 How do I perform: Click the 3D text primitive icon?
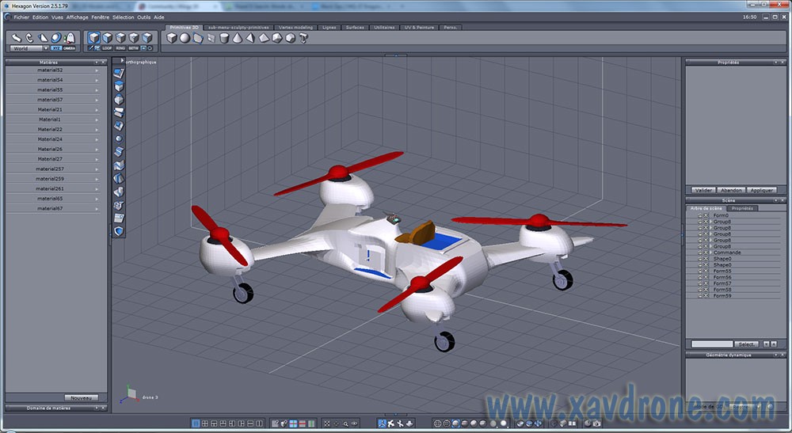coord(303,37)
